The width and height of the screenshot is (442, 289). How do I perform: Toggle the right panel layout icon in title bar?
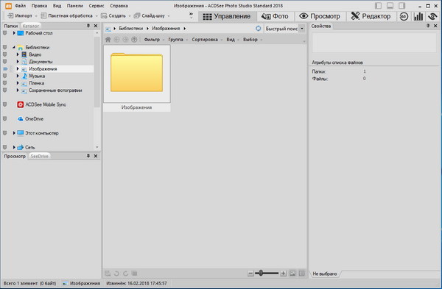point(402,6)
